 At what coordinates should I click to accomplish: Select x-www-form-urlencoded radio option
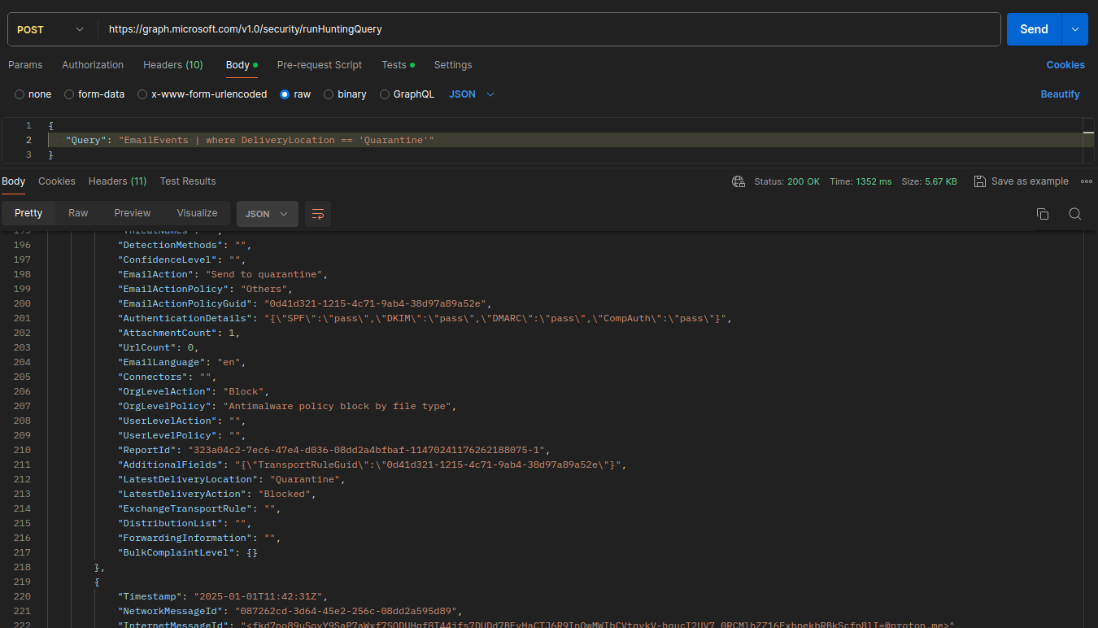(x=142, y=94)
